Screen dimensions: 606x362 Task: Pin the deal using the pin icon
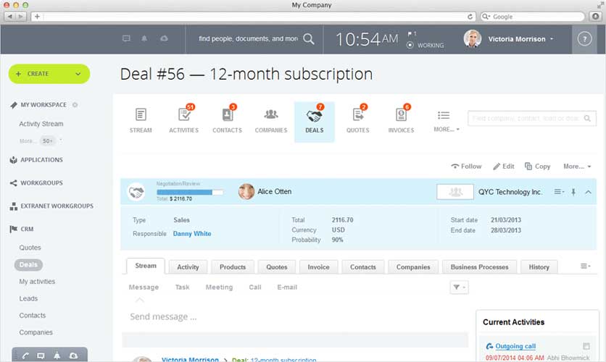573,192
